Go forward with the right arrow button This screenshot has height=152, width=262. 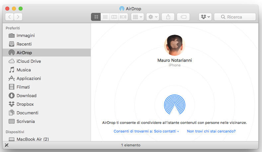pyautogui.click(x=18, y=17)
